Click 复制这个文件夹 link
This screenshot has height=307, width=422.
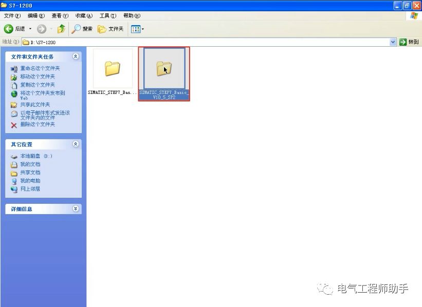pyautogui.click(x=38, y=85)
